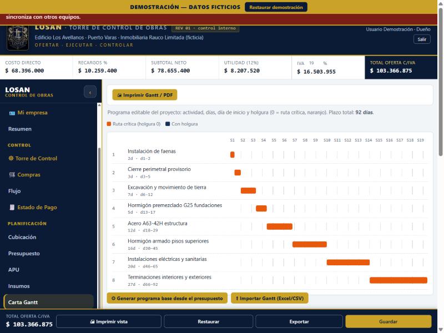This screenshot has width=444, height=333.
Task: Click Restaurar demostración button
Action: pyautogui.click(x=276, y=7)
